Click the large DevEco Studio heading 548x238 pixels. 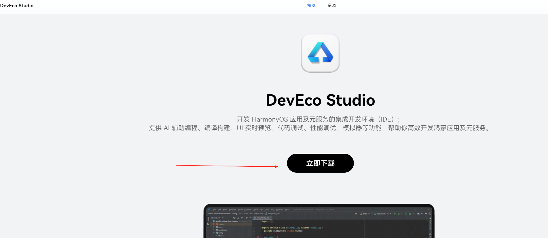[320, 100]
